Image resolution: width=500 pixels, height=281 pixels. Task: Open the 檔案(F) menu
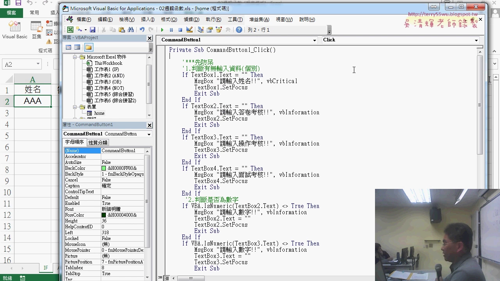click(84, 20)
